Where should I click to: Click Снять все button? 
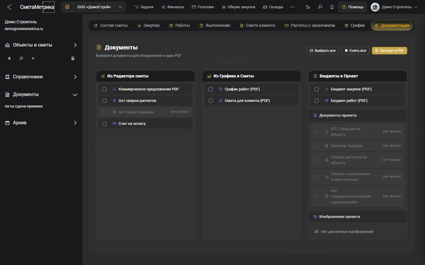click(x=355, y=51)
